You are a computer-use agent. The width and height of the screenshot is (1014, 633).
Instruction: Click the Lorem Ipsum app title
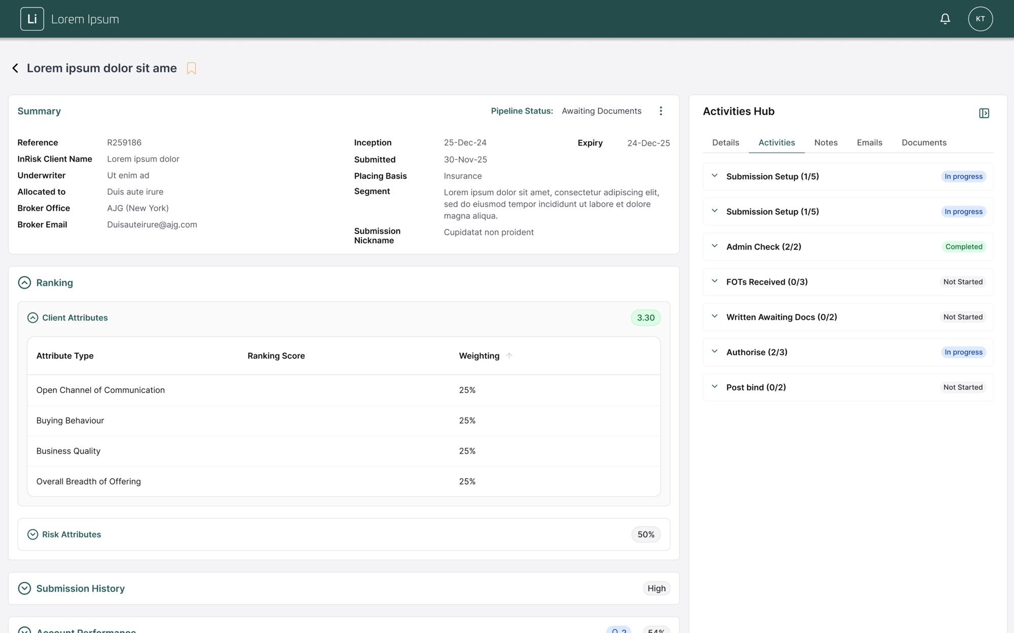point(85,19)
